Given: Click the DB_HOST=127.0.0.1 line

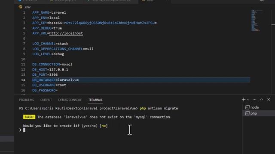Looking at the screenshot, I should coord(50,70).
